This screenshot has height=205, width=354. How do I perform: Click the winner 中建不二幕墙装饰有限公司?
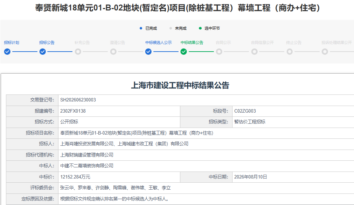[87, 166]
